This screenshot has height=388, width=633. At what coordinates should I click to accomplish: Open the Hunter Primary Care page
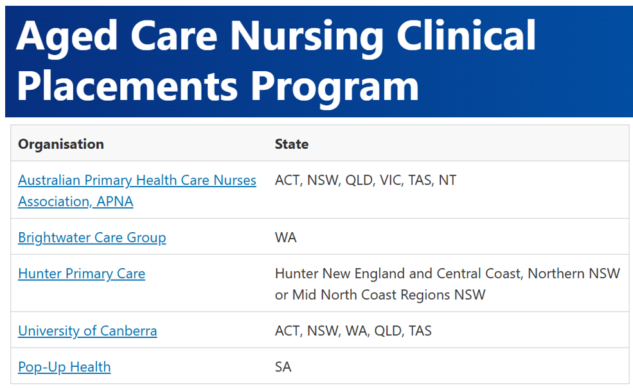coord(82,273)
